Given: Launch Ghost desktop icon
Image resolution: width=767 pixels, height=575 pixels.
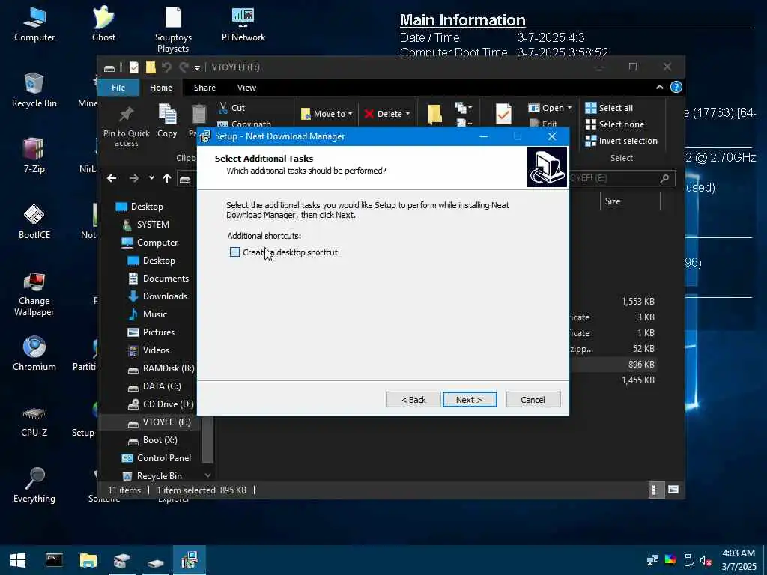Looking at the screenshot, I should [103, 25].
